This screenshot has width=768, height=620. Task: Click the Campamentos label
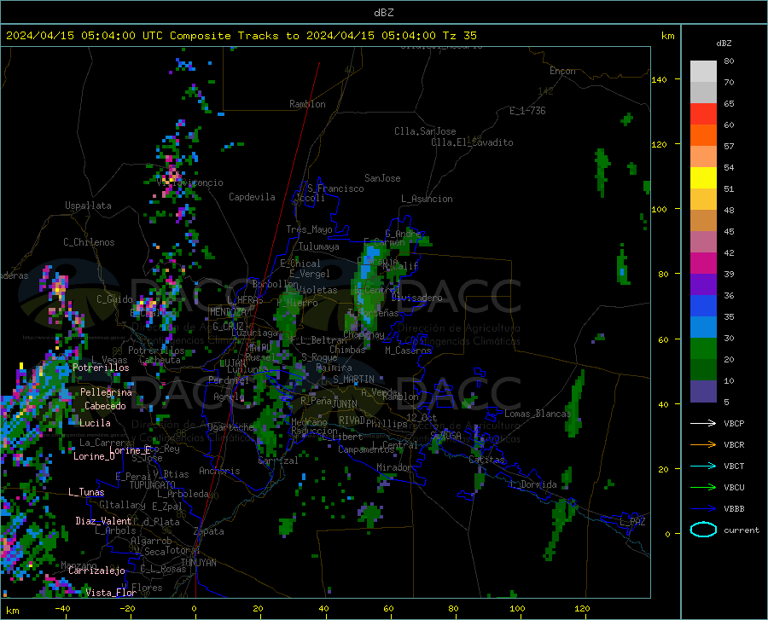point(366,449)
